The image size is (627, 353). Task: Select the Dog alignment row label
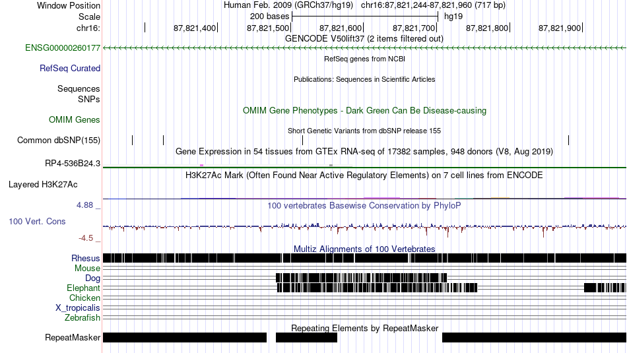(x=92, y=278)
